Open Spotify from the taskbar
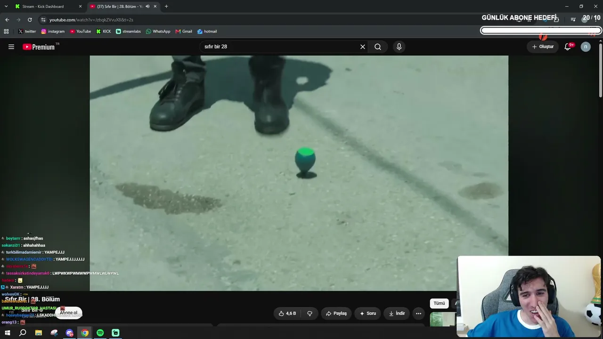 100,333
